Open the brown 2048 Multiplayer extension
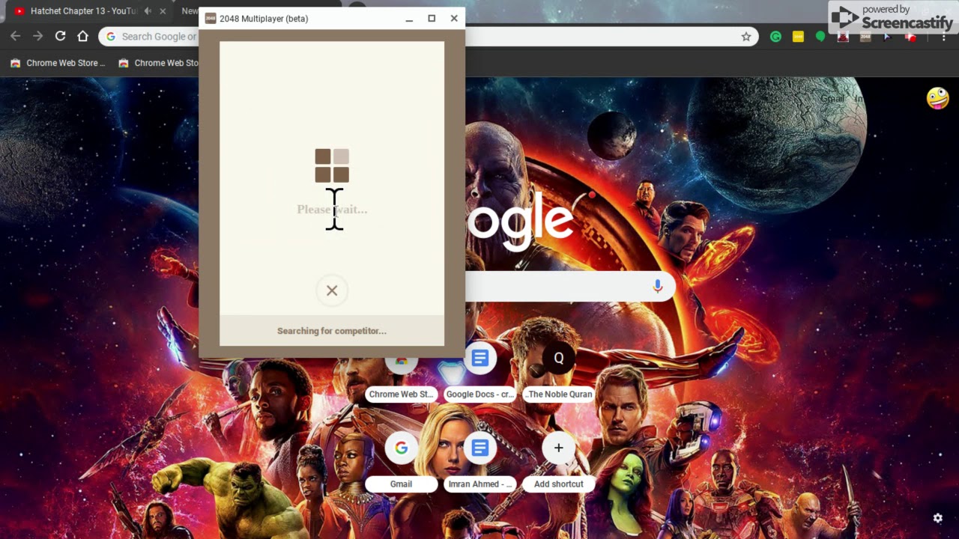 click(865, 36)
